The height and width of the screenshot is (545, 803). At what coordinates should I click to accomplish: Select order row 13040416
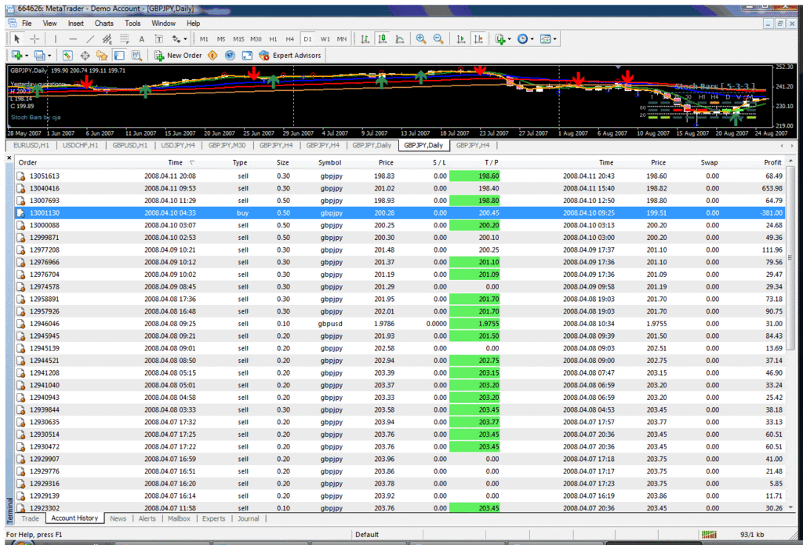[401, 188]
